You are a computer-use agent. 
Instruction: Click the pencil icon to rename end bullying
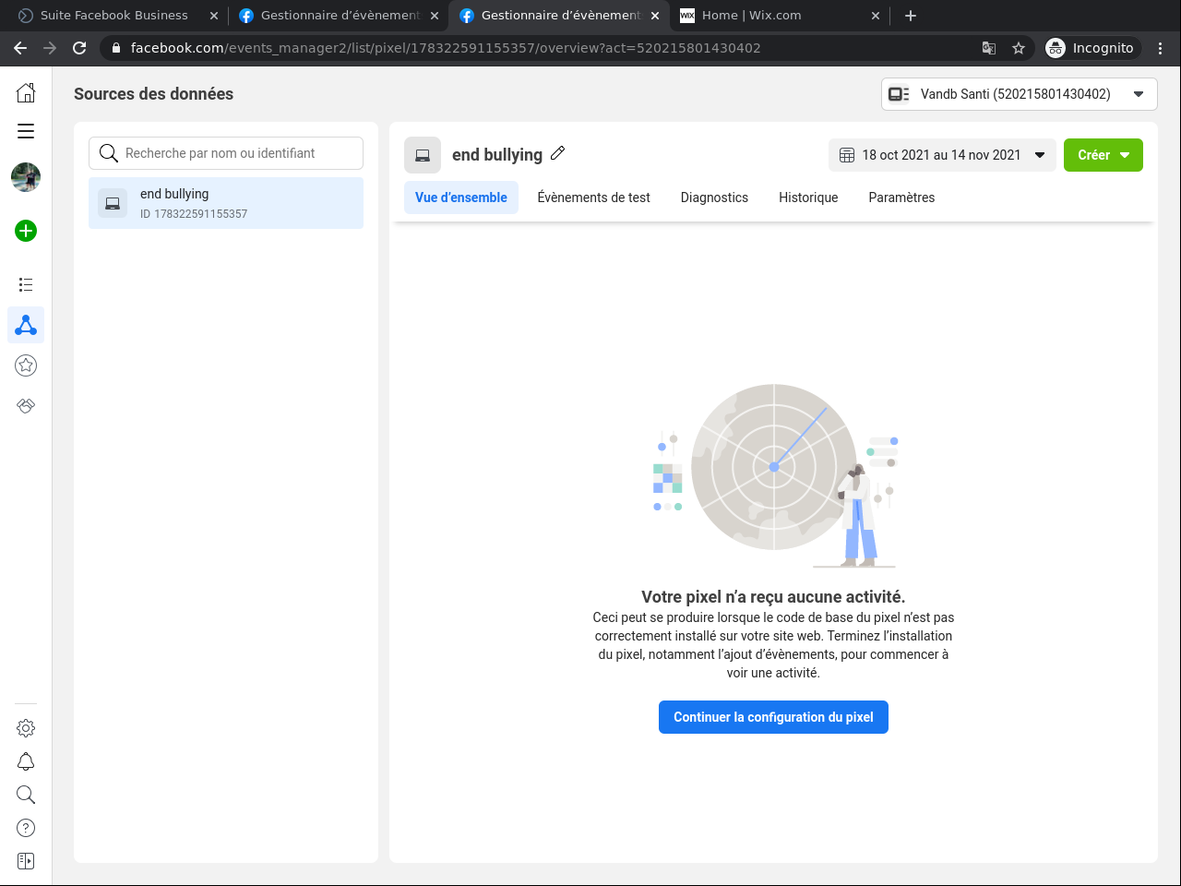pyautogui.click(x=557, y=153)
